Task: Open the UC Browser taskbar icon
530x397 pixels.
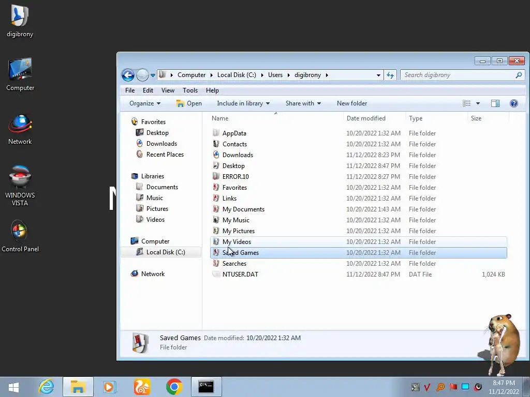Action: pos(142,387)
